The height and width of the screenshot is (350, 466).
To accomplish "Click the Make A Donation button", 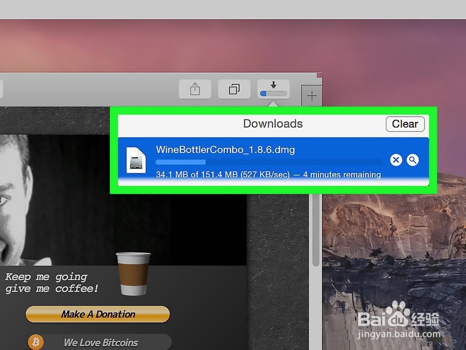I will 98,314.
